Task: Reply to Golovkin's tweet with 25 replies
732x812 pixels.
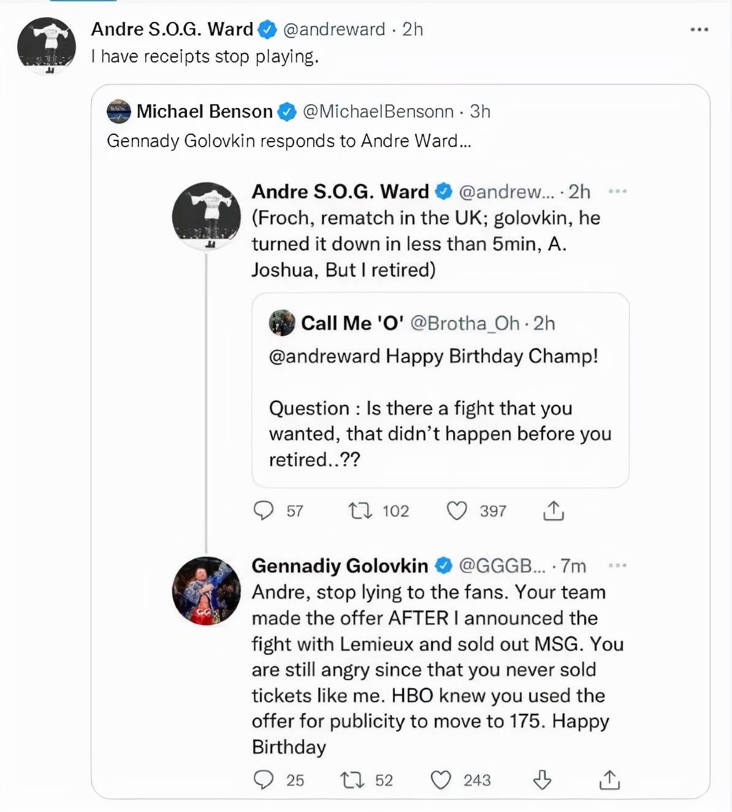Action: click(264, 779)
